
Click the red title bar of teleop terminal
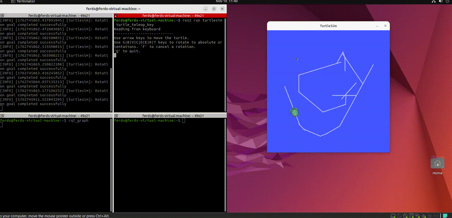pos(169,15)
